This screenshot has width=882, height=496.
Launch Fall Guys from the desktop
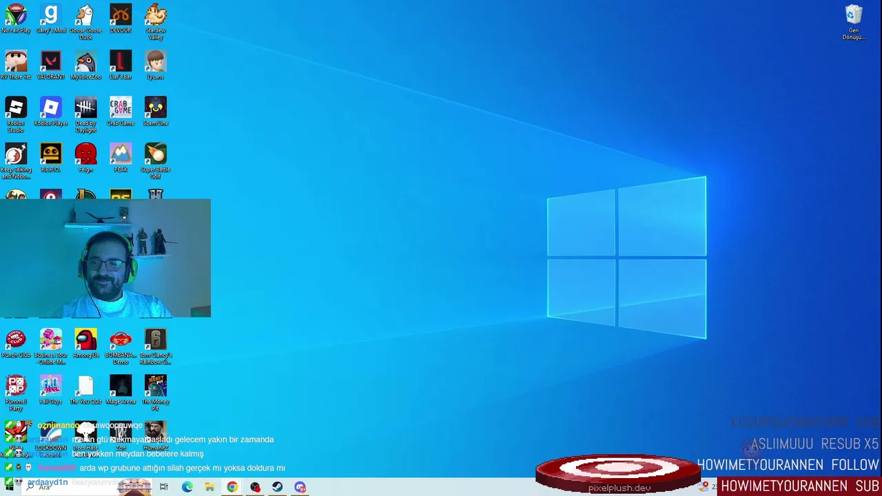pos(50,389)
